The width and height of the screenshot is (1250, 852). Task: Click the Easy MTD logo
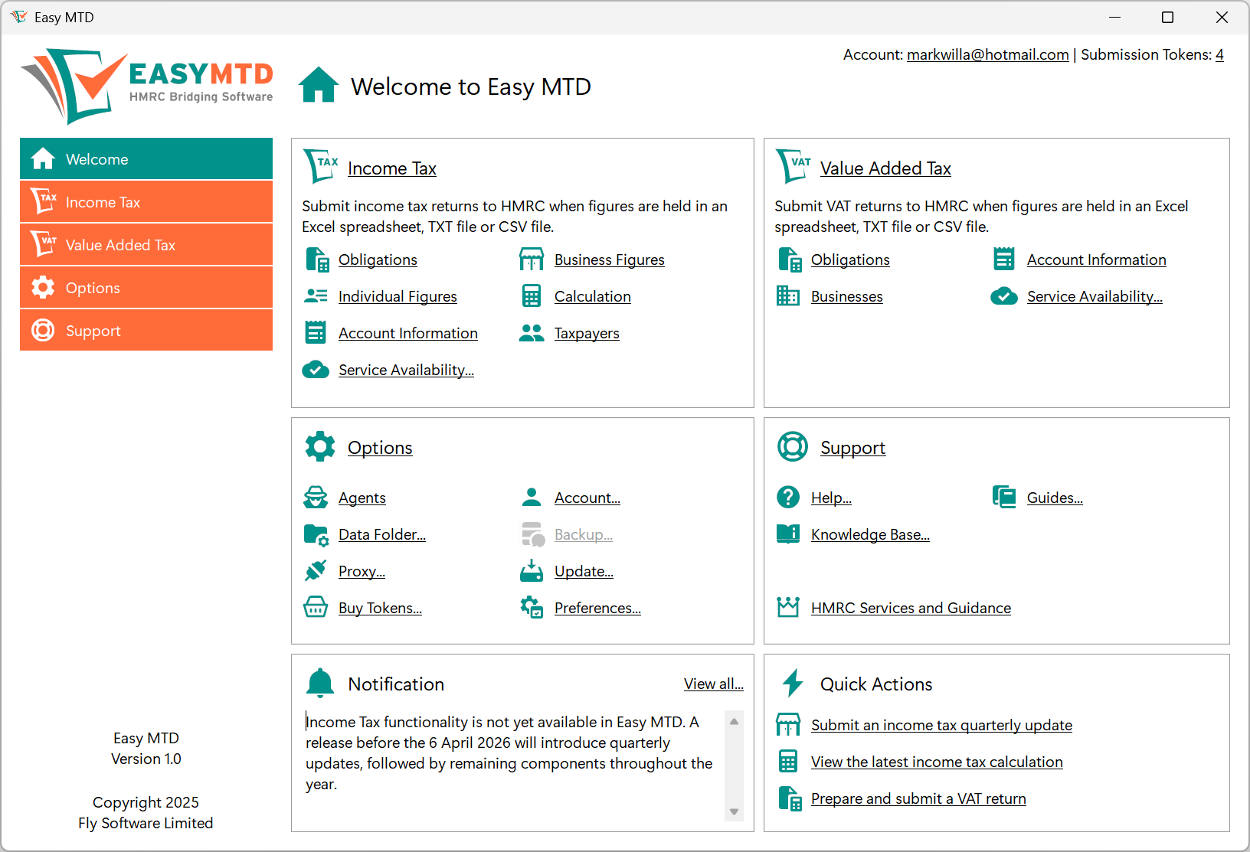pyautogui.click(x=146, y=85)
